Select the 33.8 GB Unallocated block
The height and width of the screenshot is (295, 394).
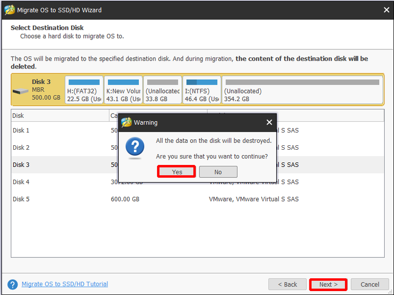click(x=163, y=90)
